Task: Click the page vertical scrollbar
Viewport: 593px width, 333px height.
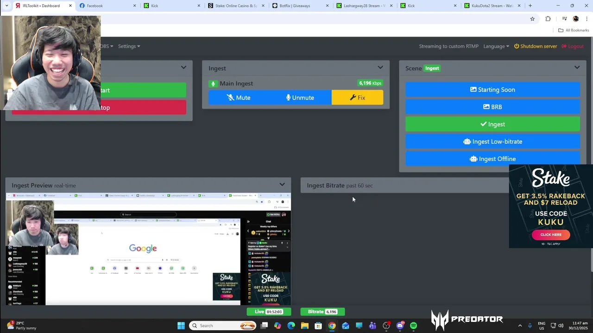Action: coord(591,155)
